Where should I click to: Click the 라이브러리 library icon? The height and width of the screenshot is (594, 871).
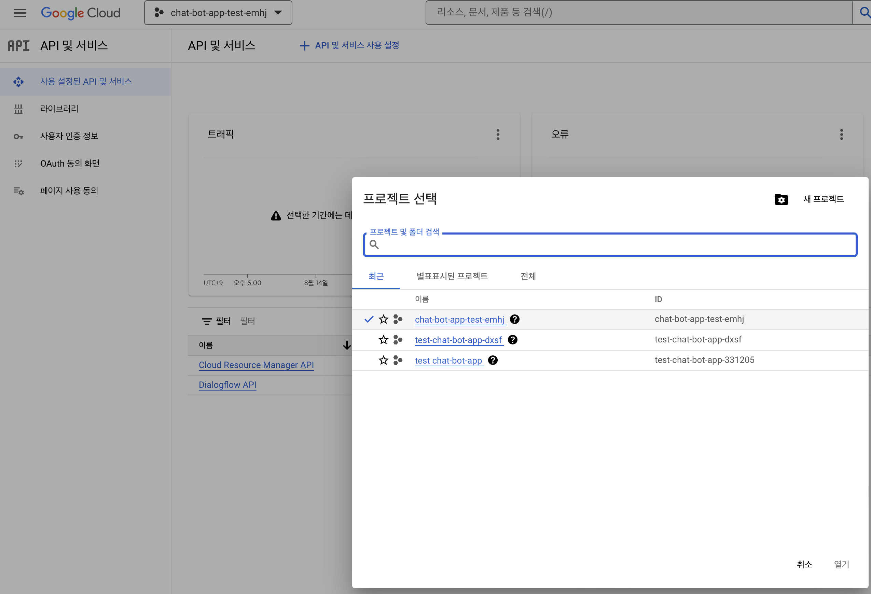click(x=18, y=109)
